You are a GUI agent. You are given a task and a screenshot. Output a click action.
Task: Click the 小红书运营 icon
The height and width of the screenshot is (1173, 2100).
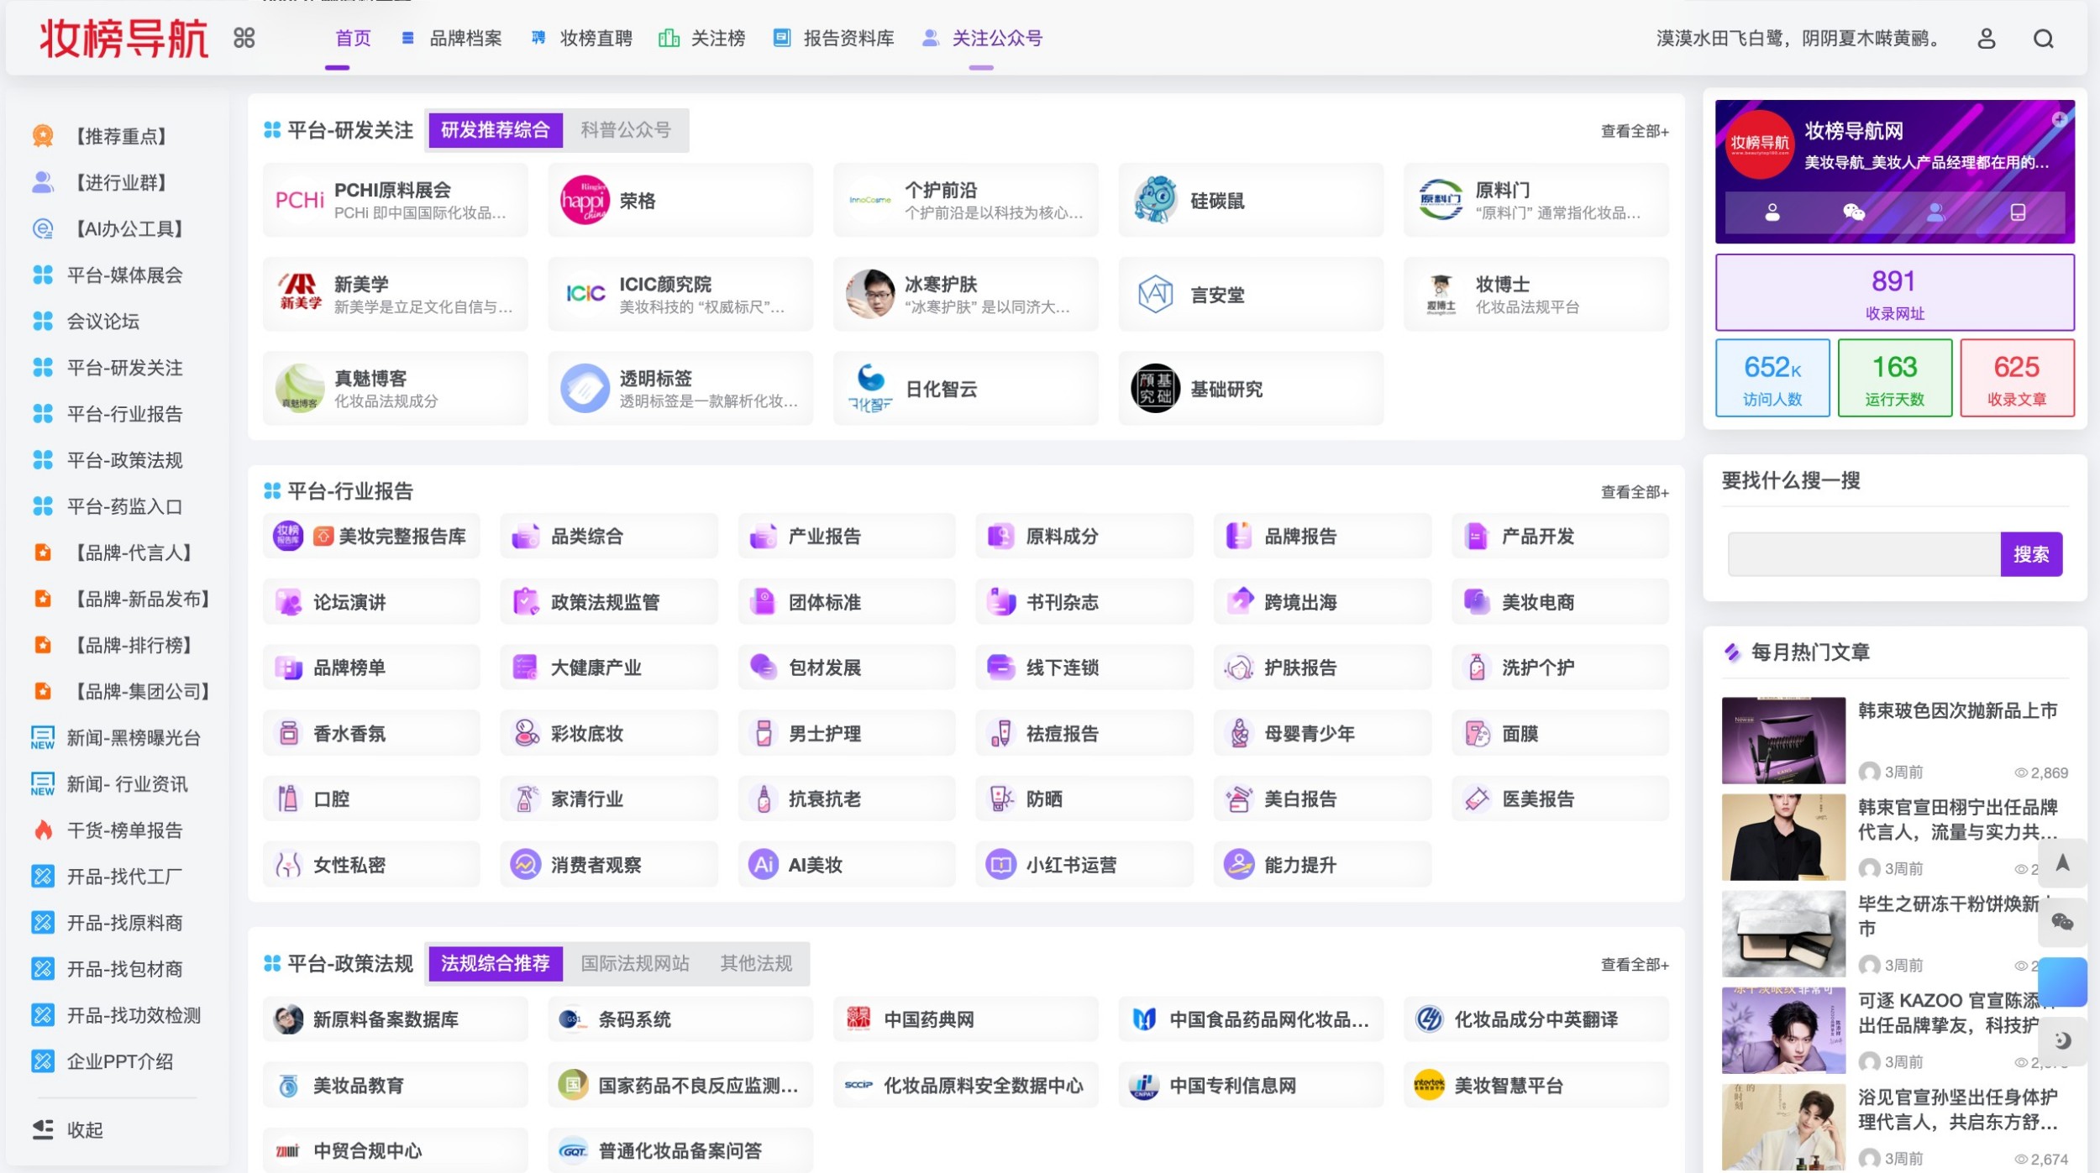1000,863
